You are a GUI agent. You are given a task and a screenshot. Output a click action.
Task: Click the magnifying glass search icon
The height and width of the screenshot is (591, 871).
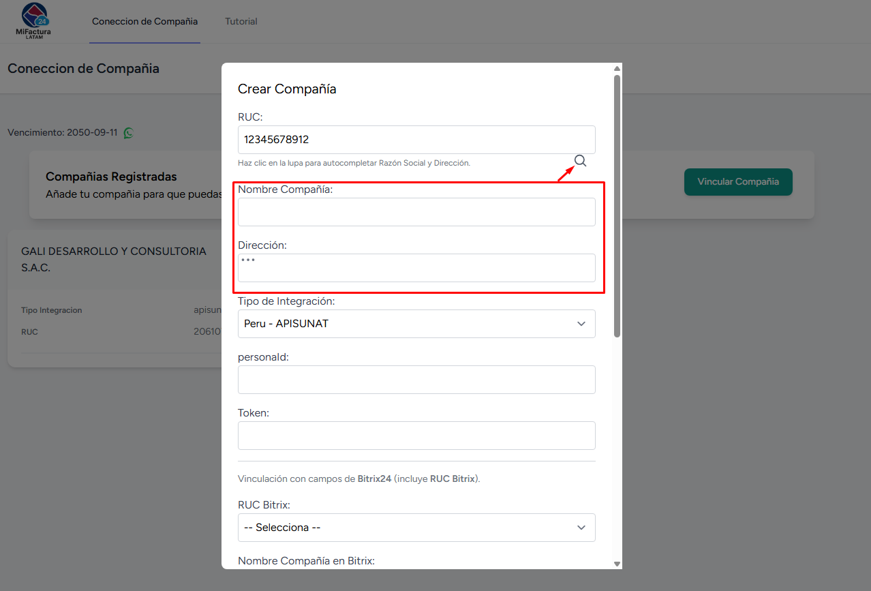pyautogui.click(x=580, y=161)
